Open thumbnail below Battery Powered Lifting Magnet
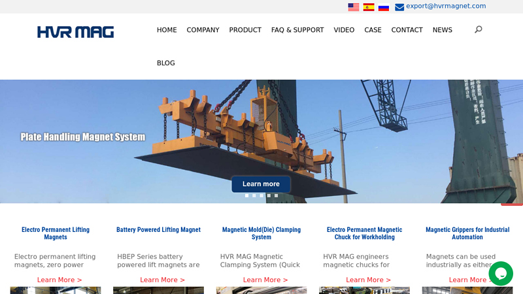 click(158, 290)
